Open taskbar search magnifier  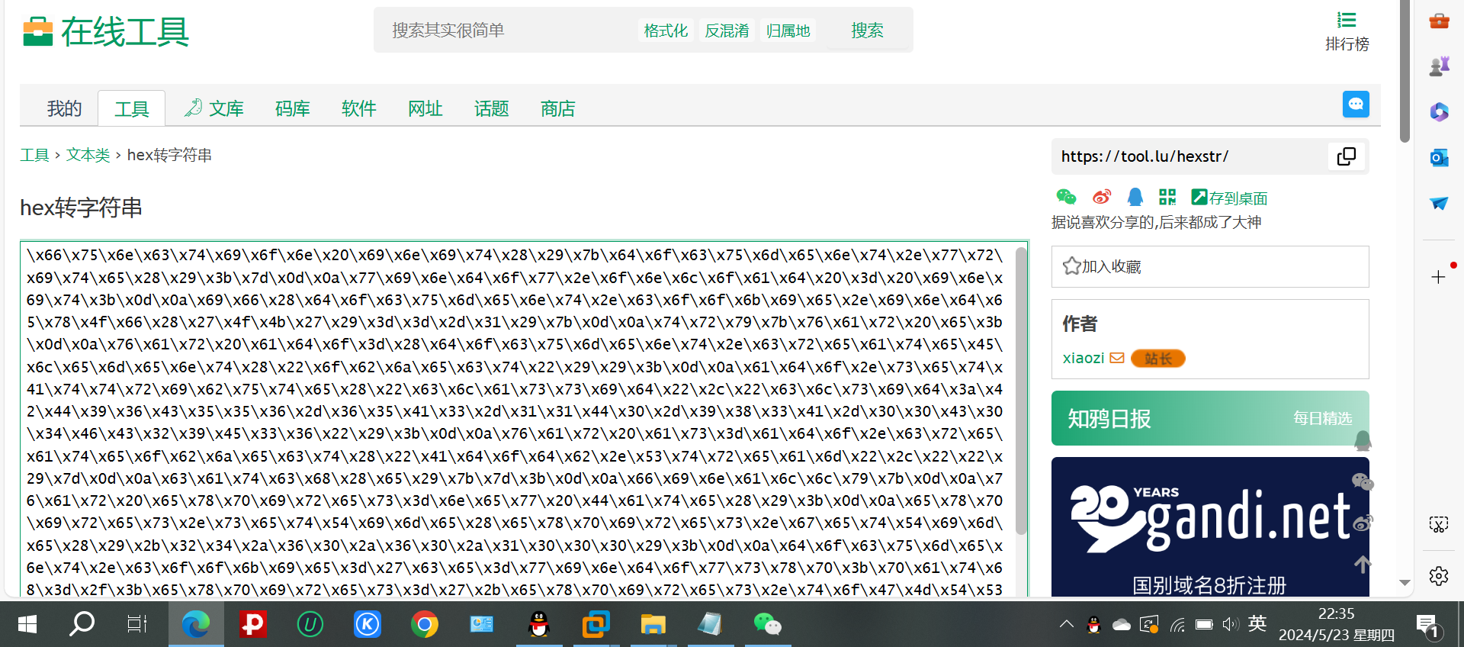[x=82, y=624]
